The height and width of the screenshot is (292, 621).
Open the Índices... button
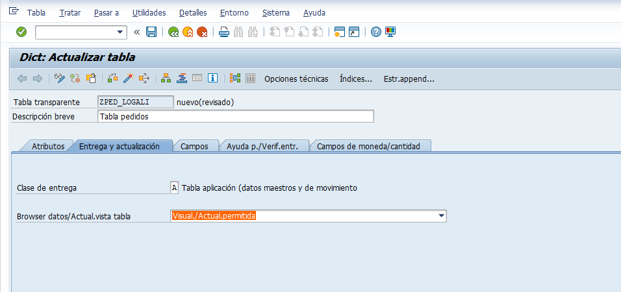click(356, 79)
